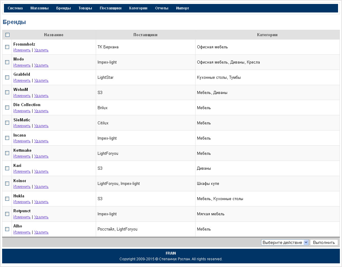Edit WohnM using Изменить link

[x=22, y=95]
